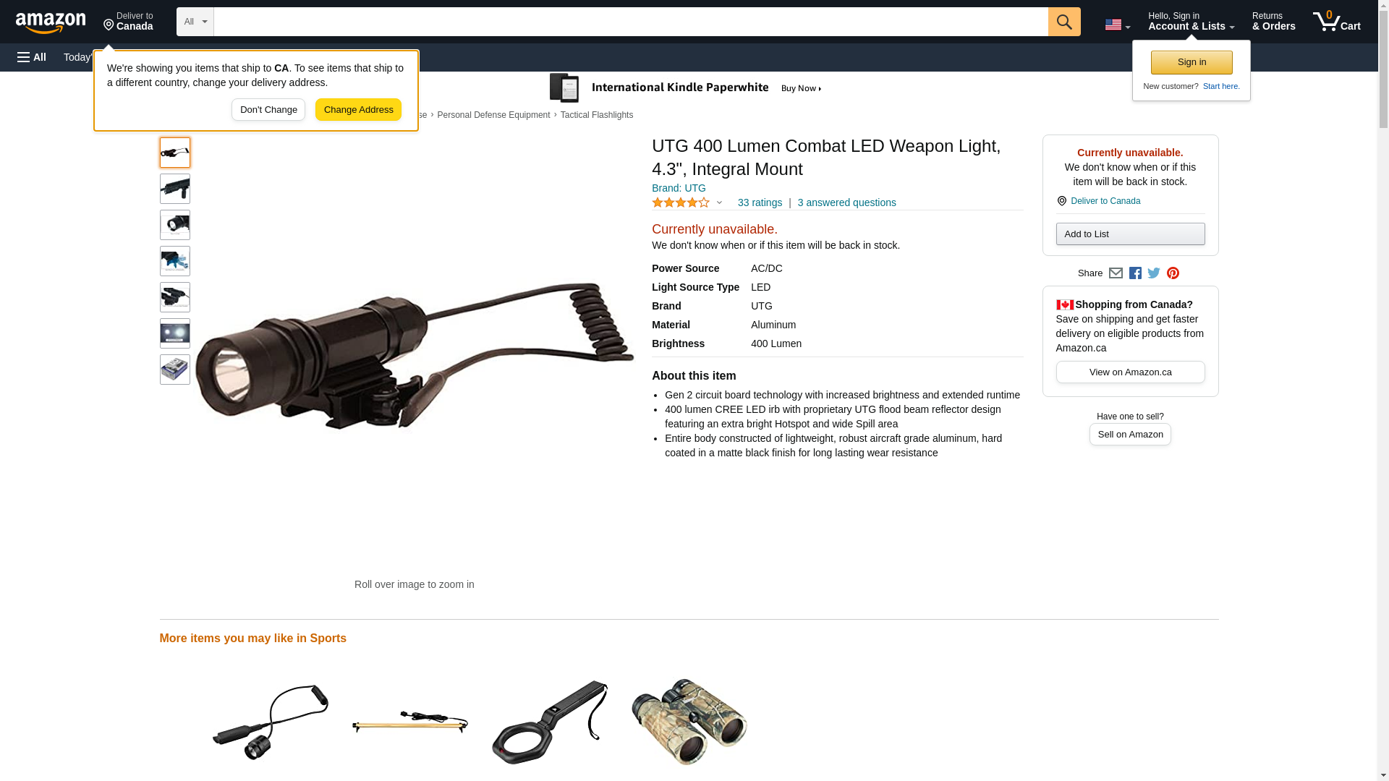Open the All hamburger menu
This screenshot has height=781, width=1389.
click(x=32, y=57)
